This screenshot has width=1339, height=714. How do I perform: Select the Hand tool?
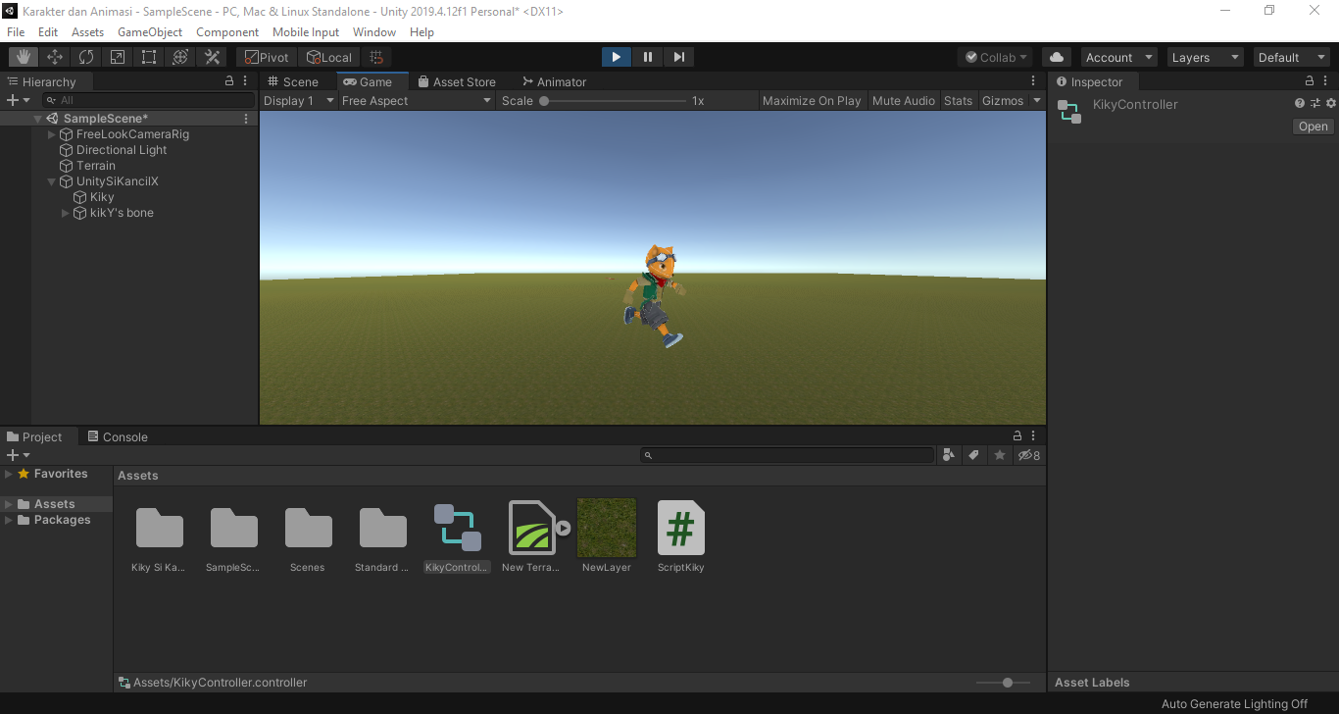(x=24, y=57)
